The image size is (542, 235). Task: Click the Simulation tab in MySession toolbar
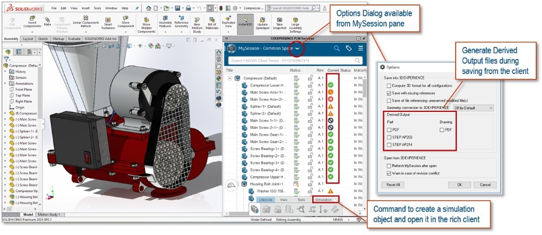pos(323,200)
